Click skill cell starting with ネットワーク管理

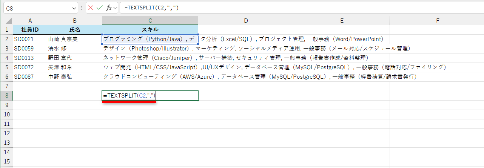tap(150, 58)
